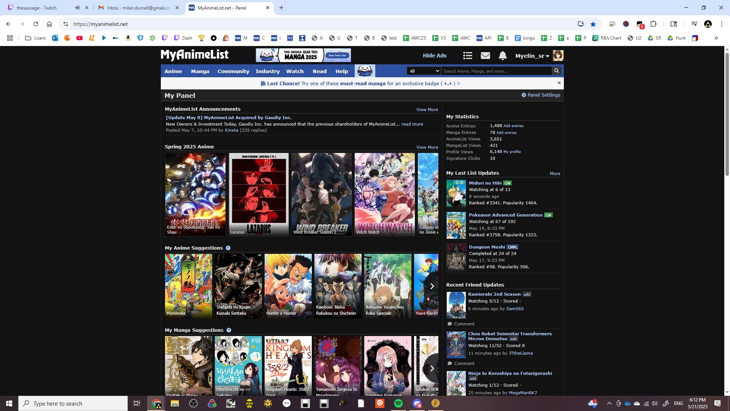Open My Anime Suggestions help icon
Image resolution: width=730 pixels, height=411 pixels.
click(228, 248)
